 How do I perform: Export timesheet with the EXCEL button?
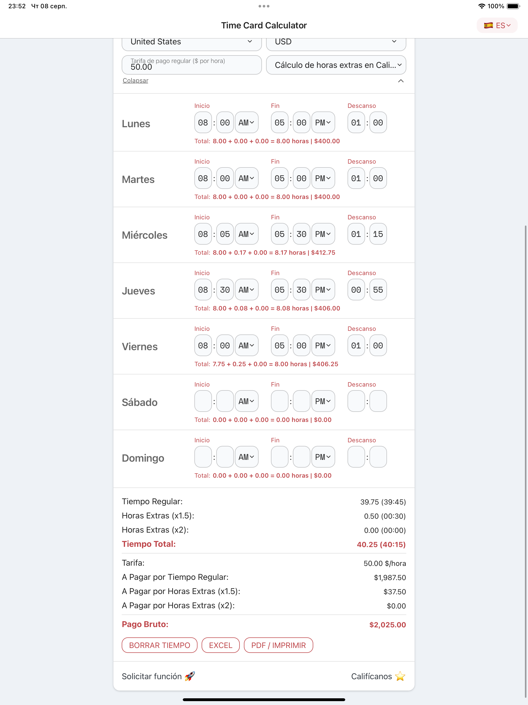[220, 645]
